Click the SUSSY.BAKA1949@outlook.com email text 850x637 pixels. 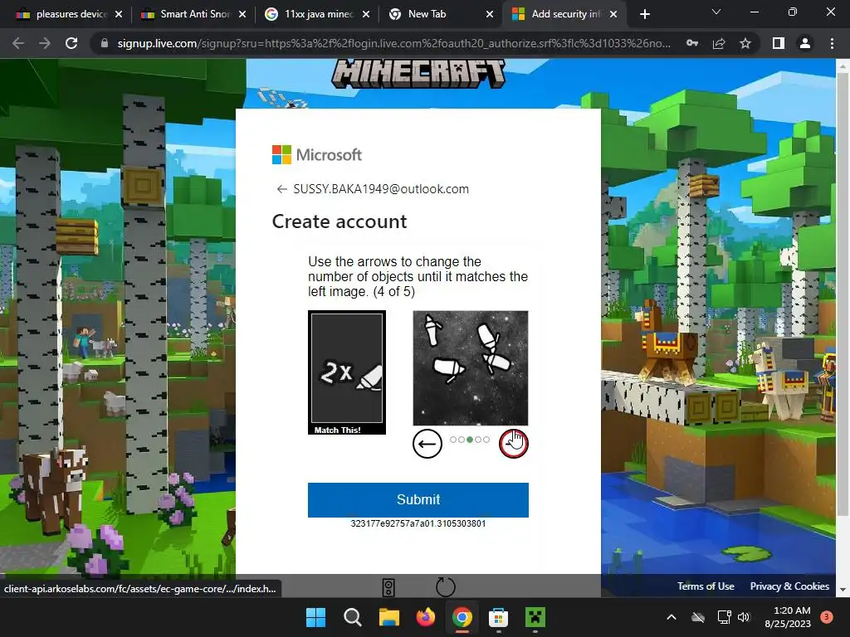pos(381,189)
